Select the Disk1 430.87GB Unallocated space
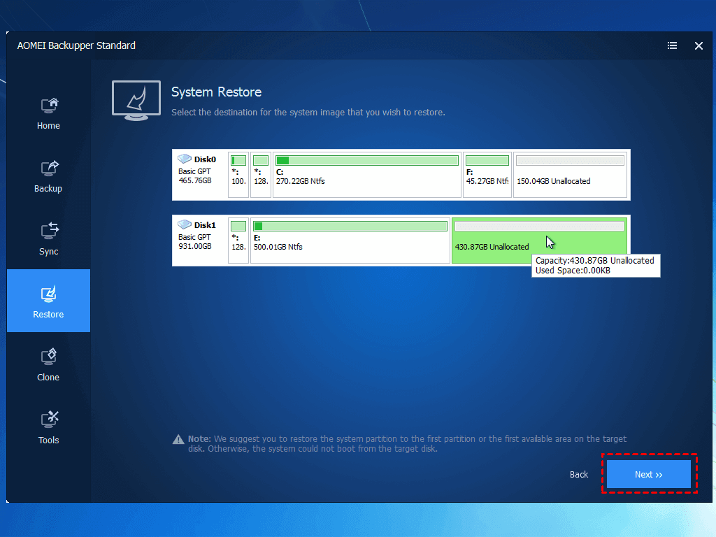The width and height of the screenshot is (716, 537). click(x=539, y=241)
